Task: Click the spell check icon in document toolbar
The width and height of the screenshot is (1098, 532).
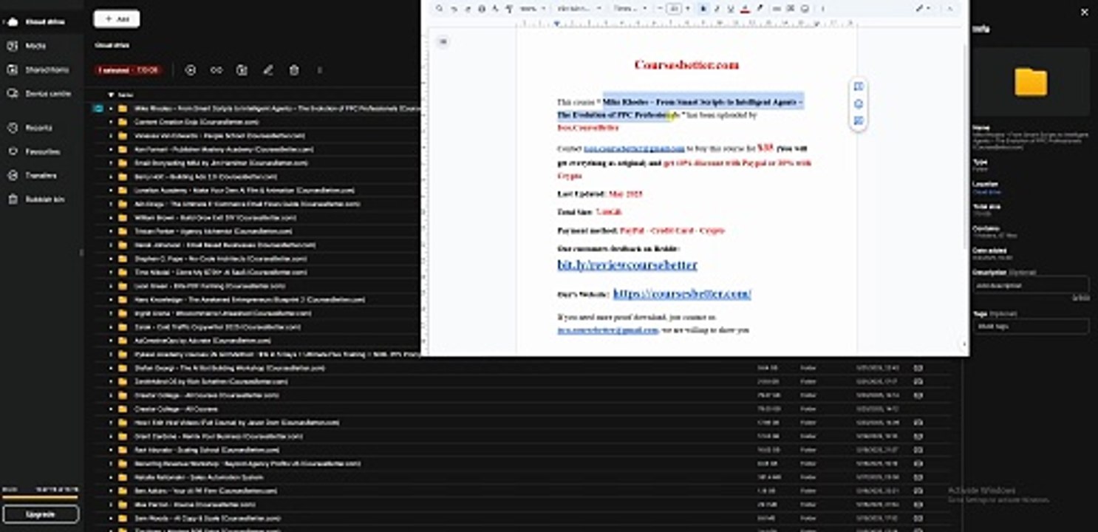Action: point(495,9)
